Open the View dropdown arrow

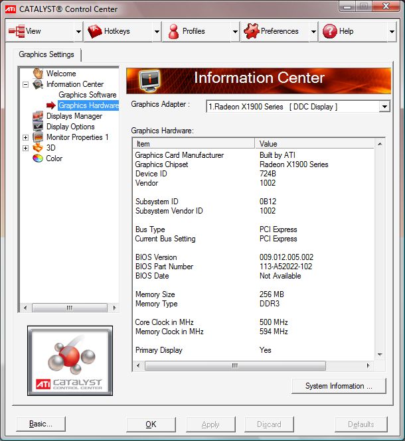pyautogui.click(x=78, y=32)
